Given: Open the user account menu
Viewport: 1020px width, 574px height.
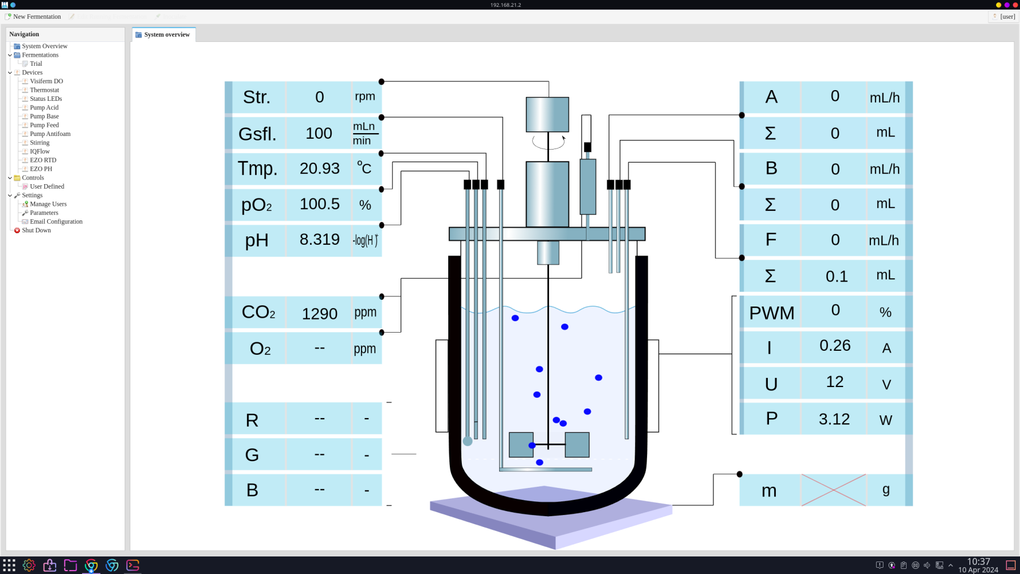Looking at the screenshot, I should [x=1004, y=16].
